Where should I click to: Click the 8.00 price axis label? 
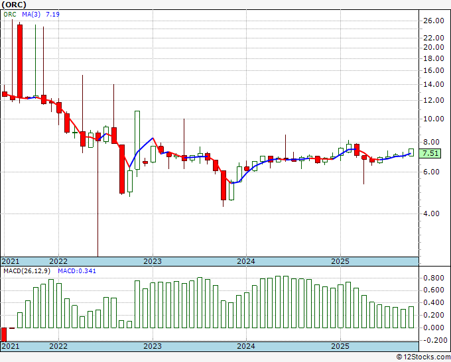[x=431, y=142]
